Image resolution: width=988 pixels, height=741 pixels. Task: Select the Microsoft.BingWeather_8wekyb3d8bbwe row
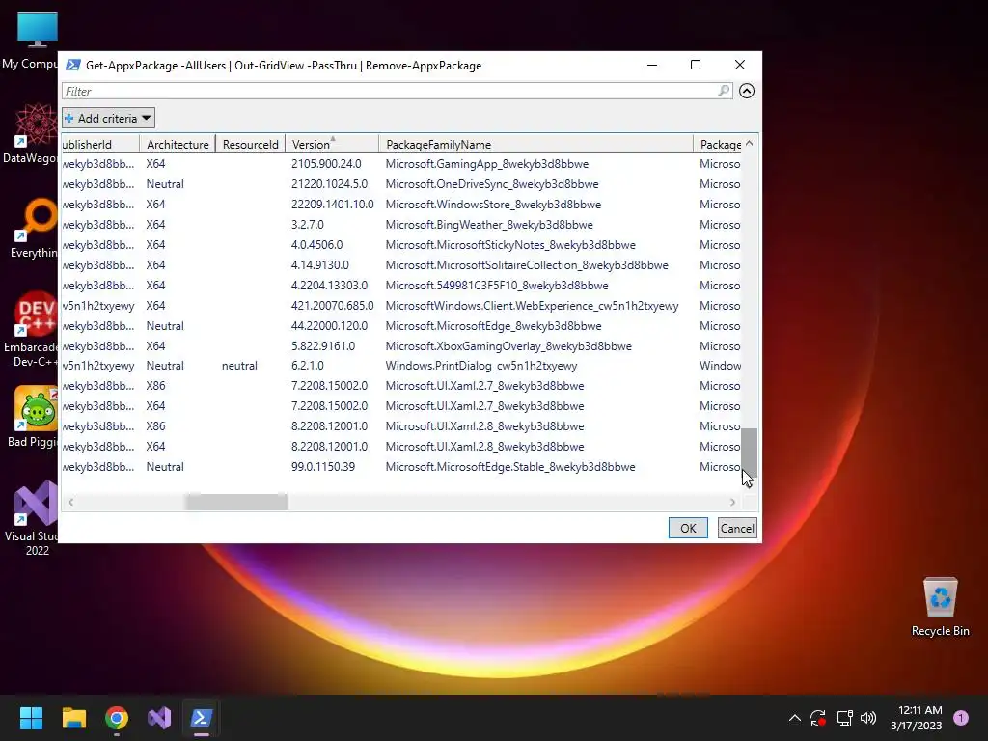point(401,224)
